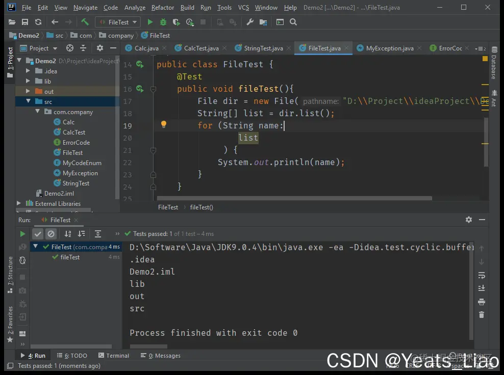
Task: Click the console horizontal scrollbar
Action: tap(148, 346)
